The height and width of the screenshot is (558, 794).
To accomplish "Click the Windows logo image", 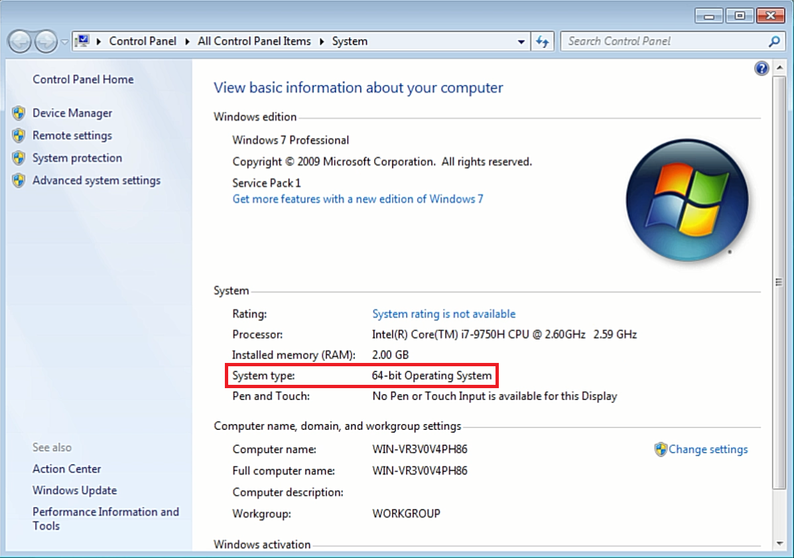I will (x=687, y=200).
